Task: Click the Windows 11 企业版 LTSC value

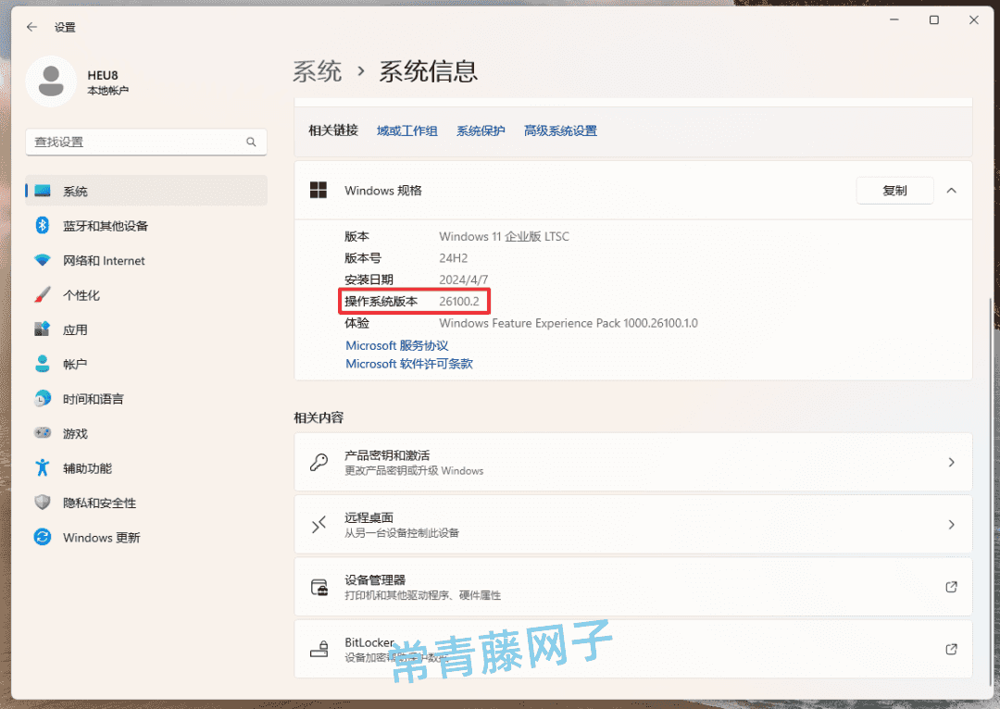Action: [x=505, y=237]
